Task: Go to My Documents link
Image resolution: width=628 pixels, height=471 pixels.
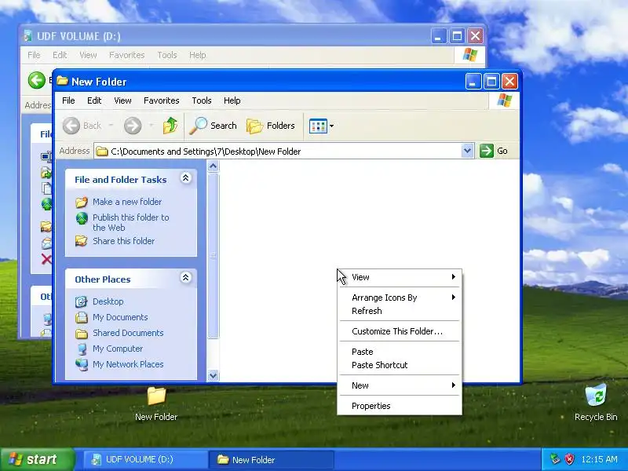Action: coord(120,317)
